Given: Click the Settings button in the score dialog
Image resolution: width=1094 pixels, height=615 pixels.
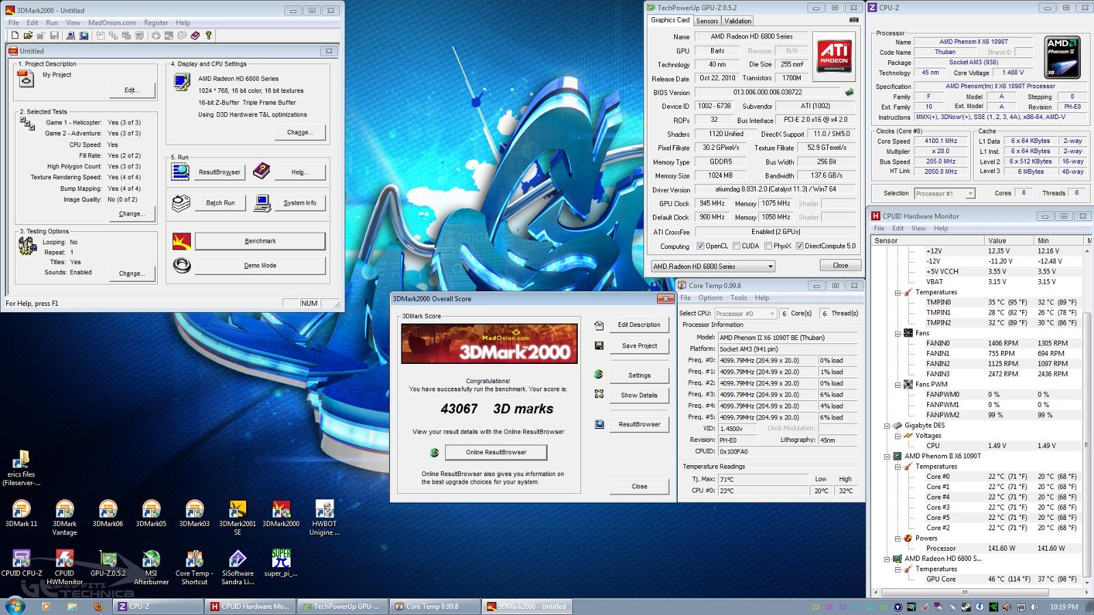Looking at the screenshot, I should coord(639,376).
